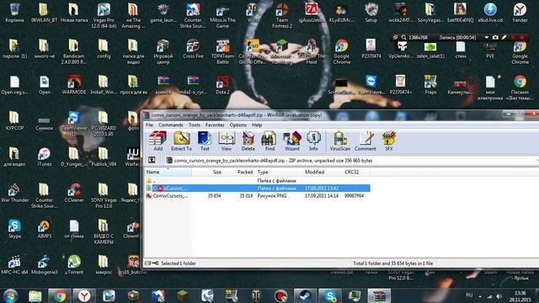Show archive Info

[313, 141]
